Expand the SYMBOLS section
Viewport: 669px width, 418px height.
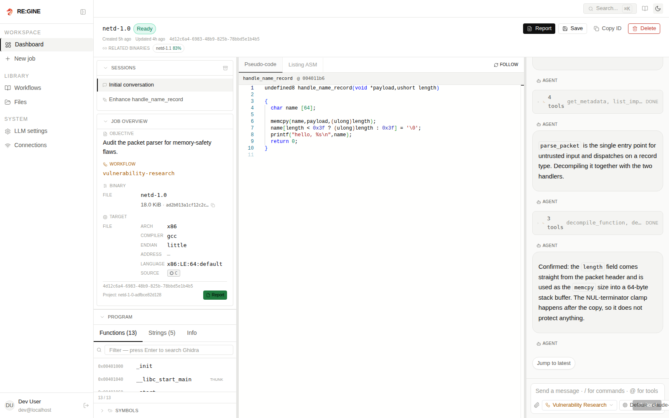(x=102, y=410)
